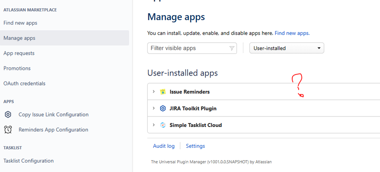Open OAuth credentials page
This screenshot has height=172, width=380.
coord(24,84)
